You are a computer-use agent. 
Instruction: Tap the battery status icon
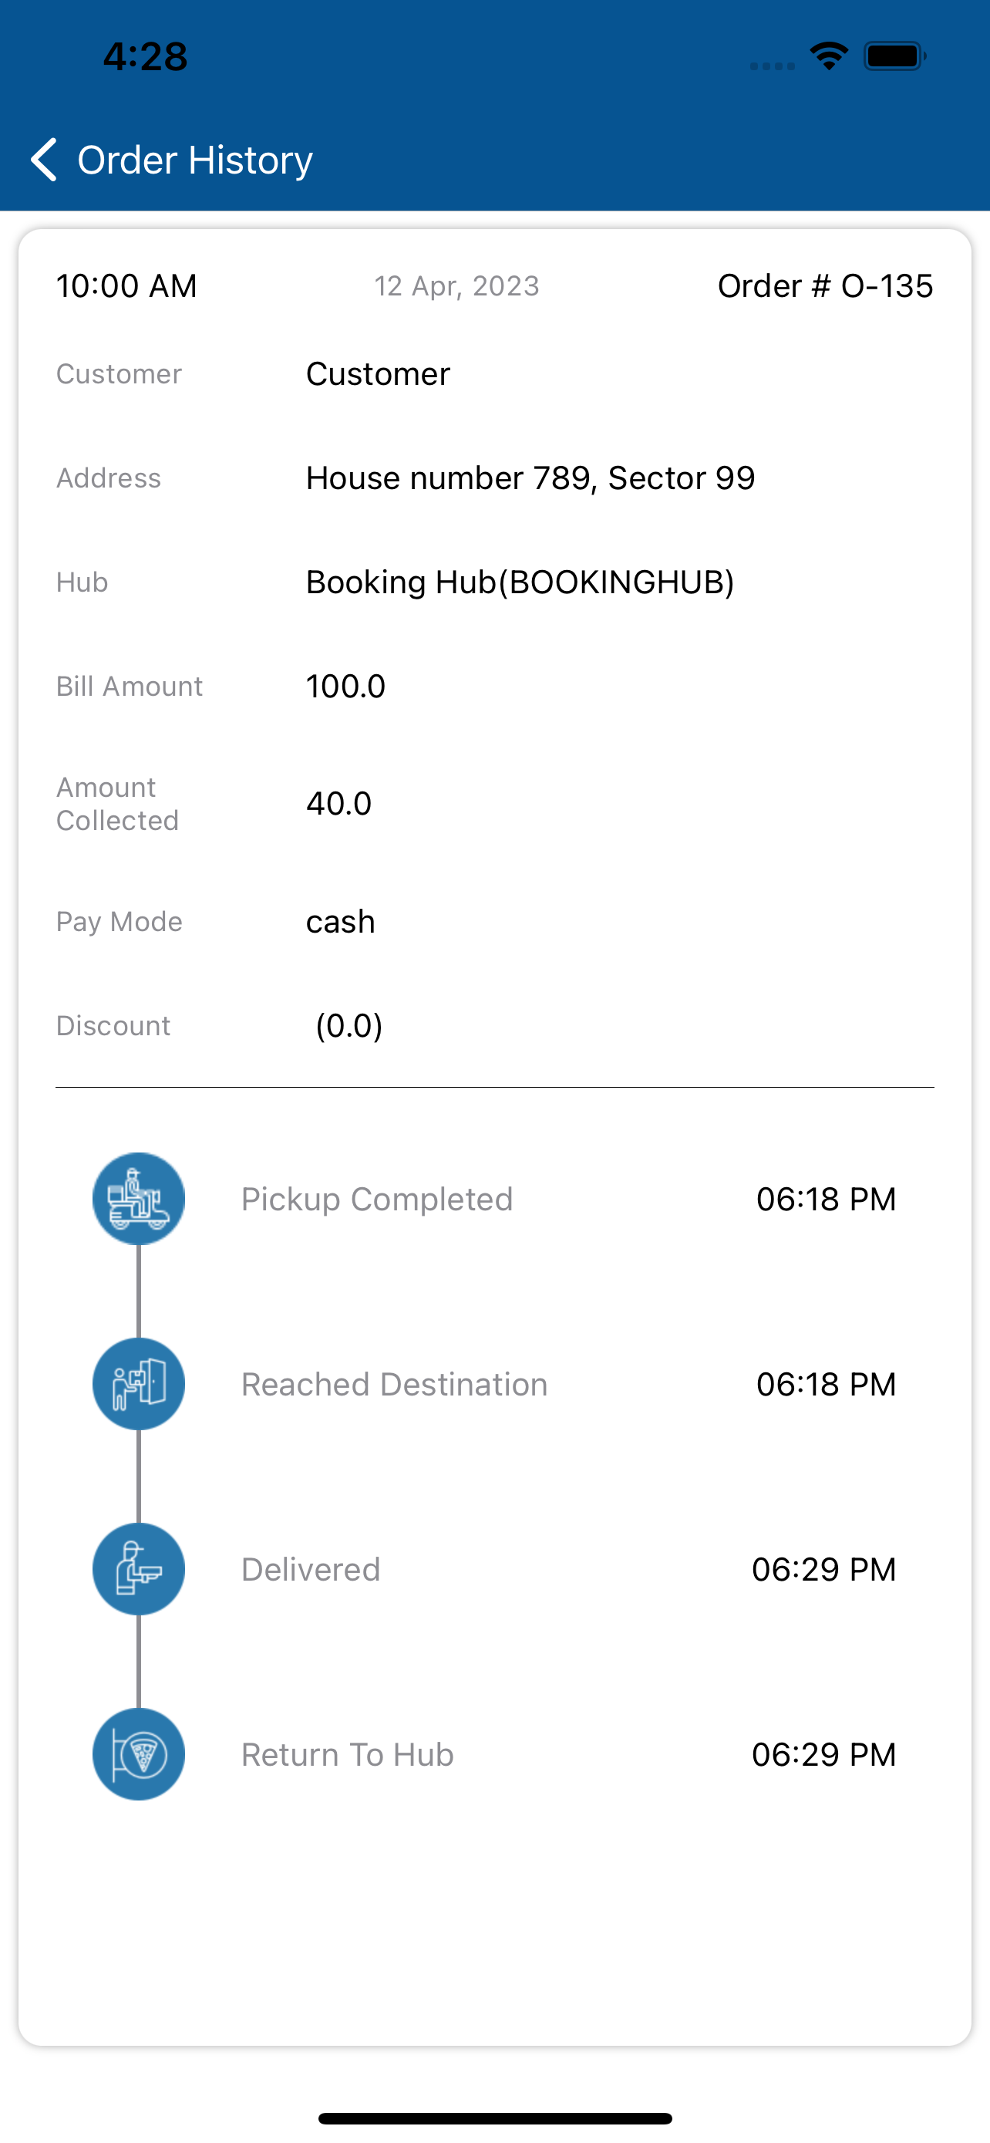pyautogui.click(x=895, y=56)
